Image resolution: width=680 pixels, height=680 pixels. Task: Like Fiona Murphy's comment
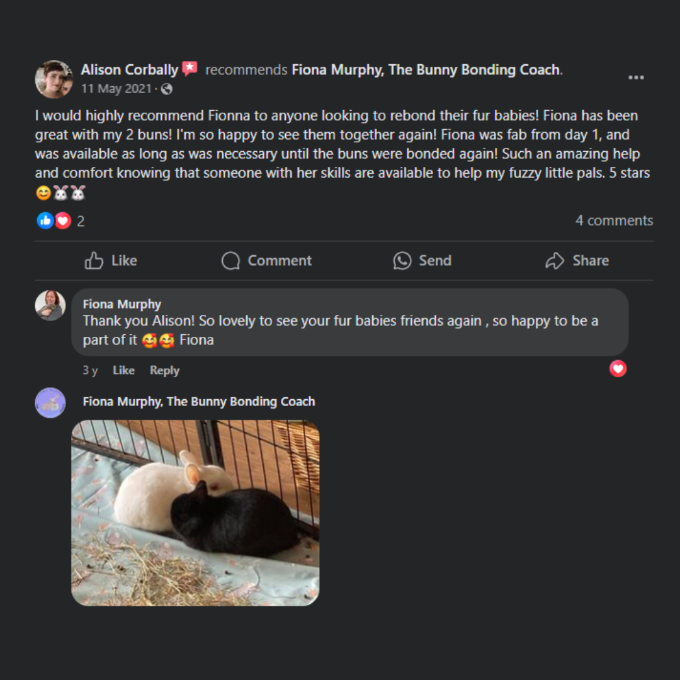(123, 370)
